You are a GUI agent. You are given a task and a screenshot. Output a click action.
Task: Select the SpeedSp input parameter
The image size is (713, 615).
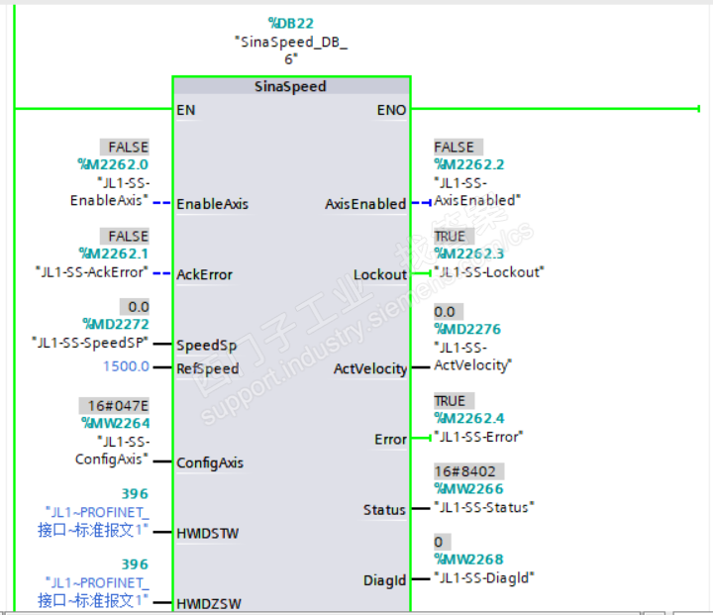pos(206,346)
